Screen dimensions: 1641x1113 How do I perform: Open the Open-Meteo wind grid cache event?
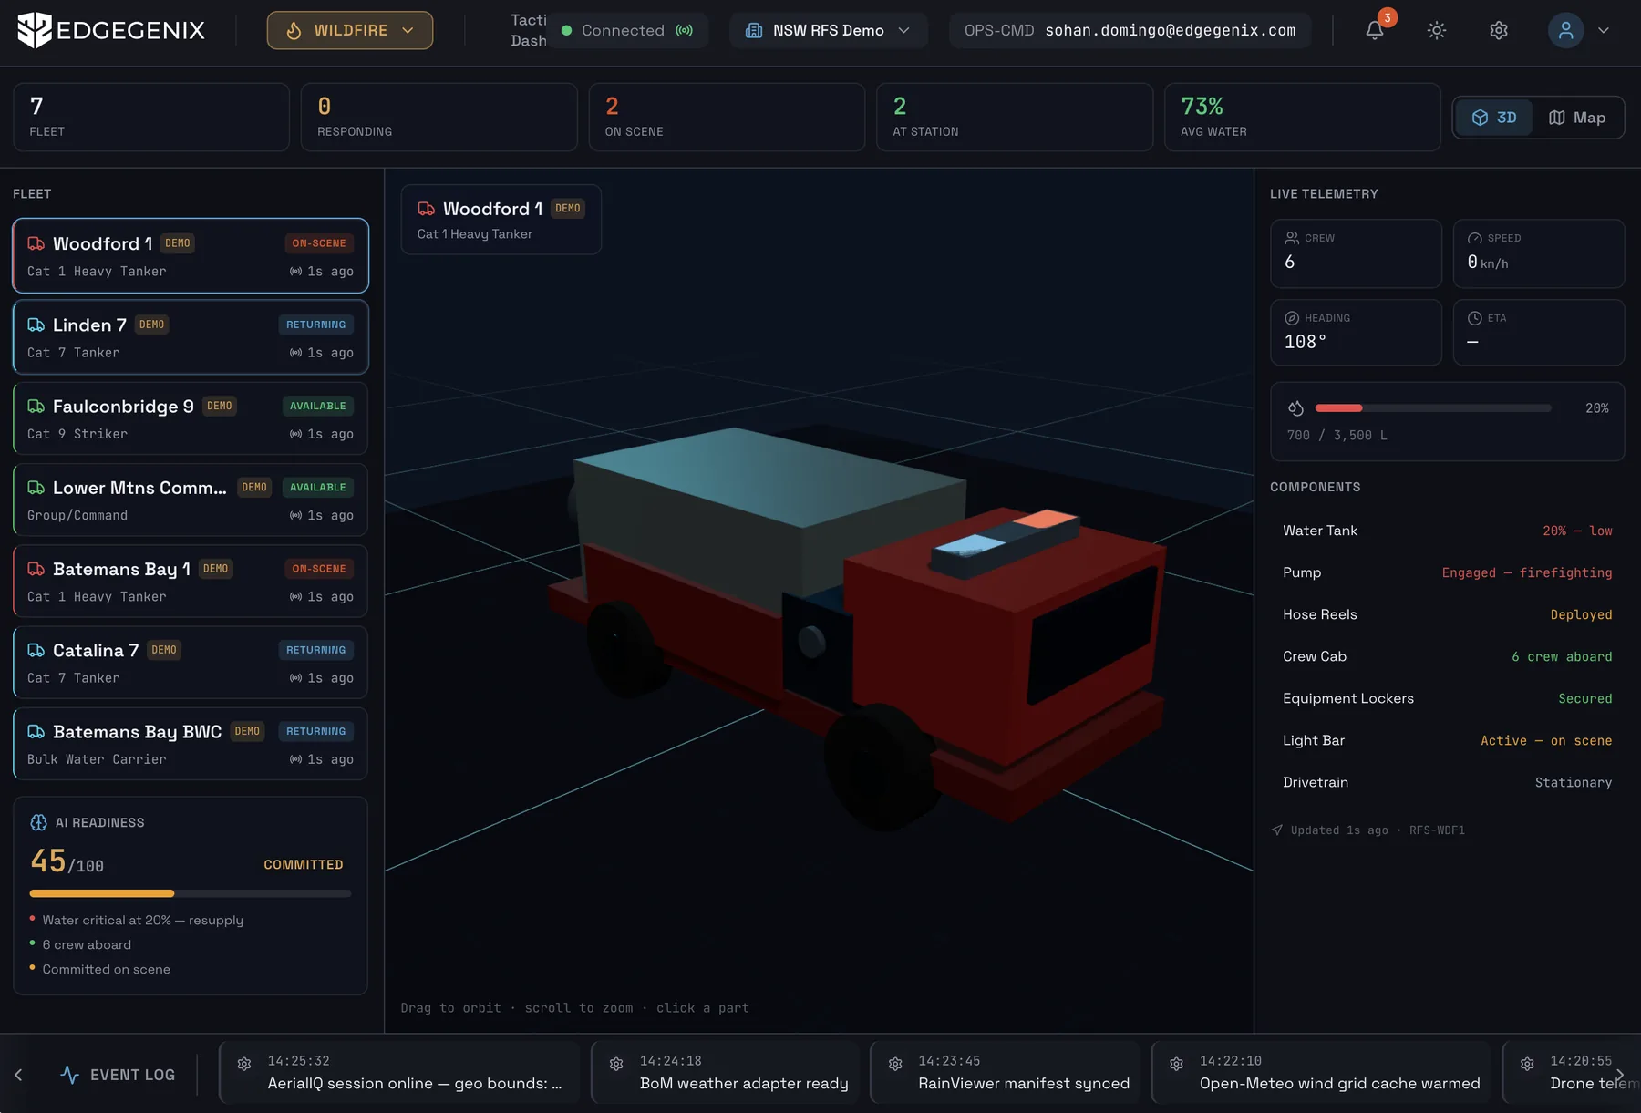1321,1073
